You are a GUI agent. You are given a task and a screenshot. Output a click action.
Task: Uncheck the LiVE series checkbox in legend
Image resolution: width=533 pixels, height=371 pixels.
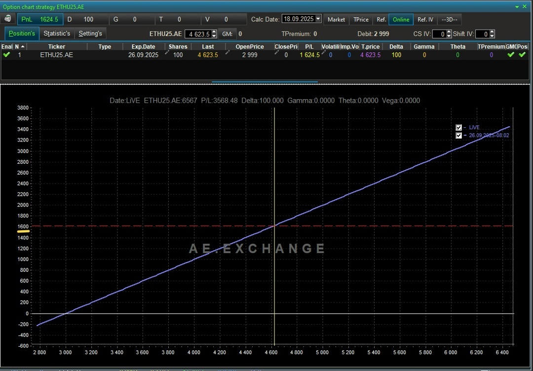[458, 127]
